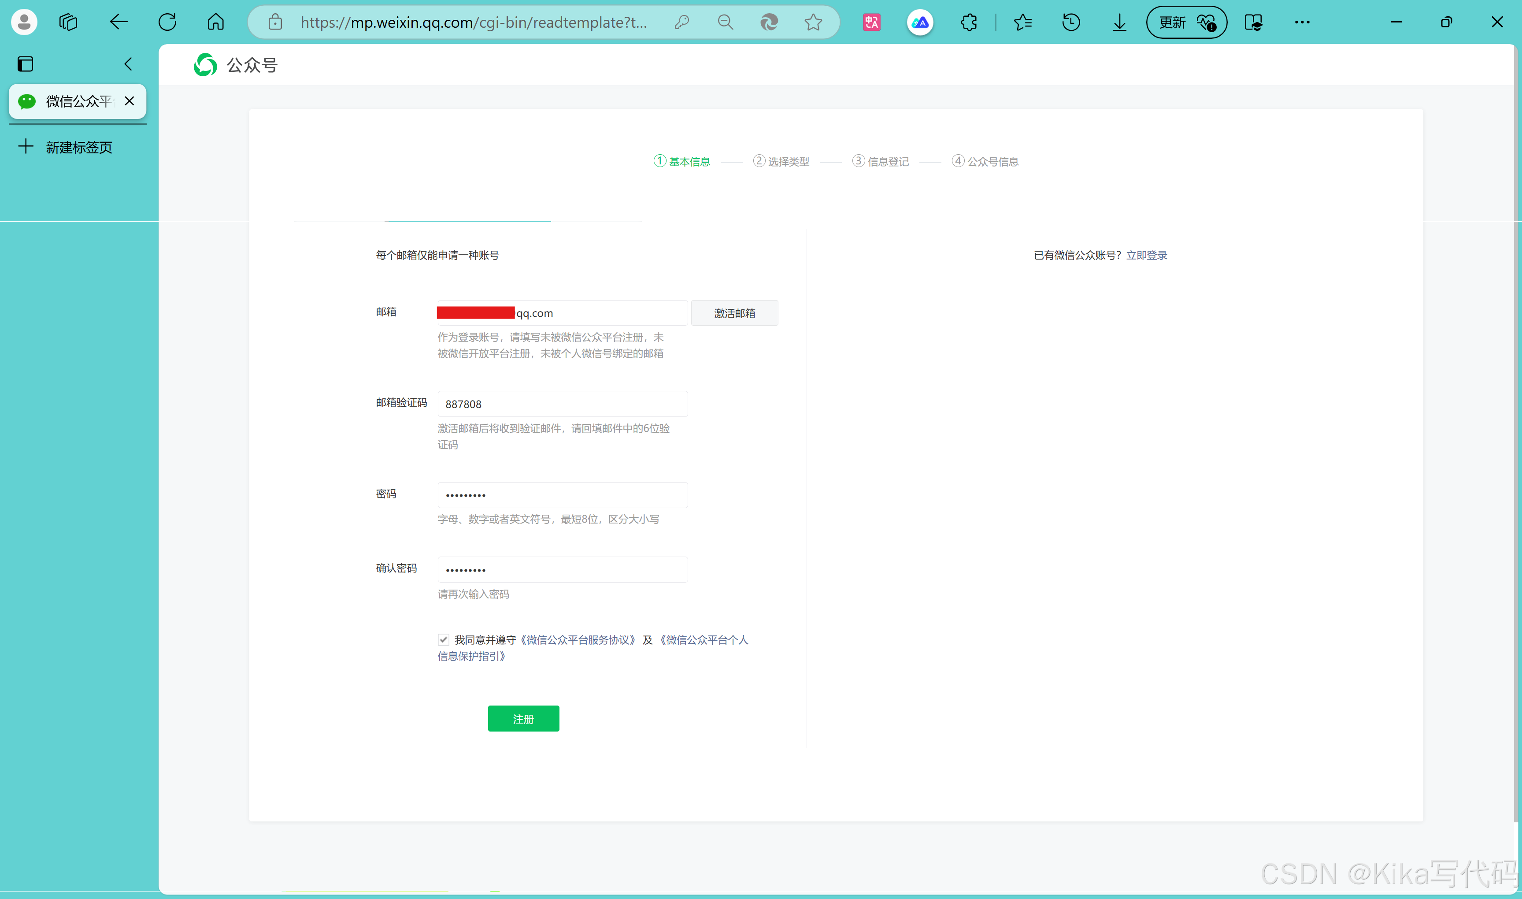Image resolution: width=1522 pixels, height=899 pixels.
Task: Collapse the vertical tabs sidebar chevron
Action: click(x=128, y=64)
